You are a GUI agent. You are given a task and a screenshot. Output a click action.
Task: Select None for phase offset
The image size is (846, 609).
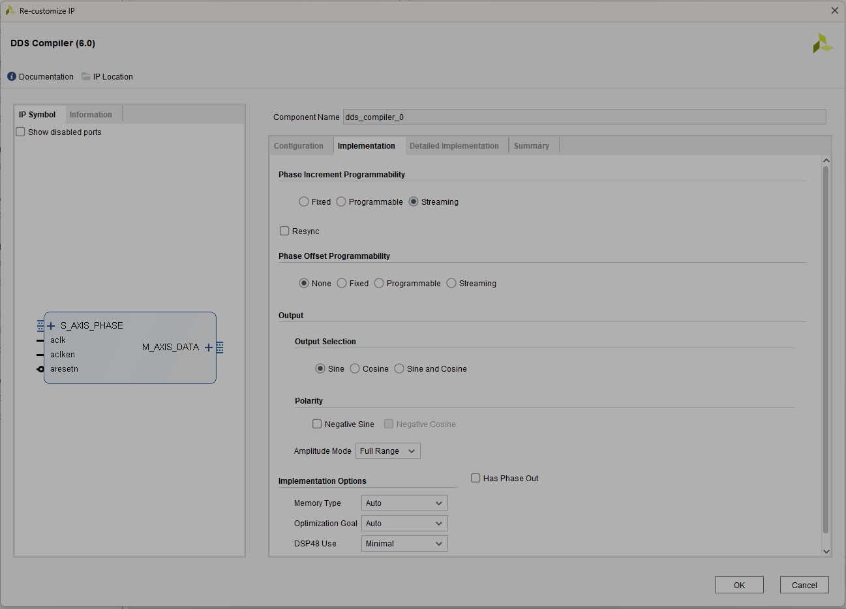pos(304,283)
